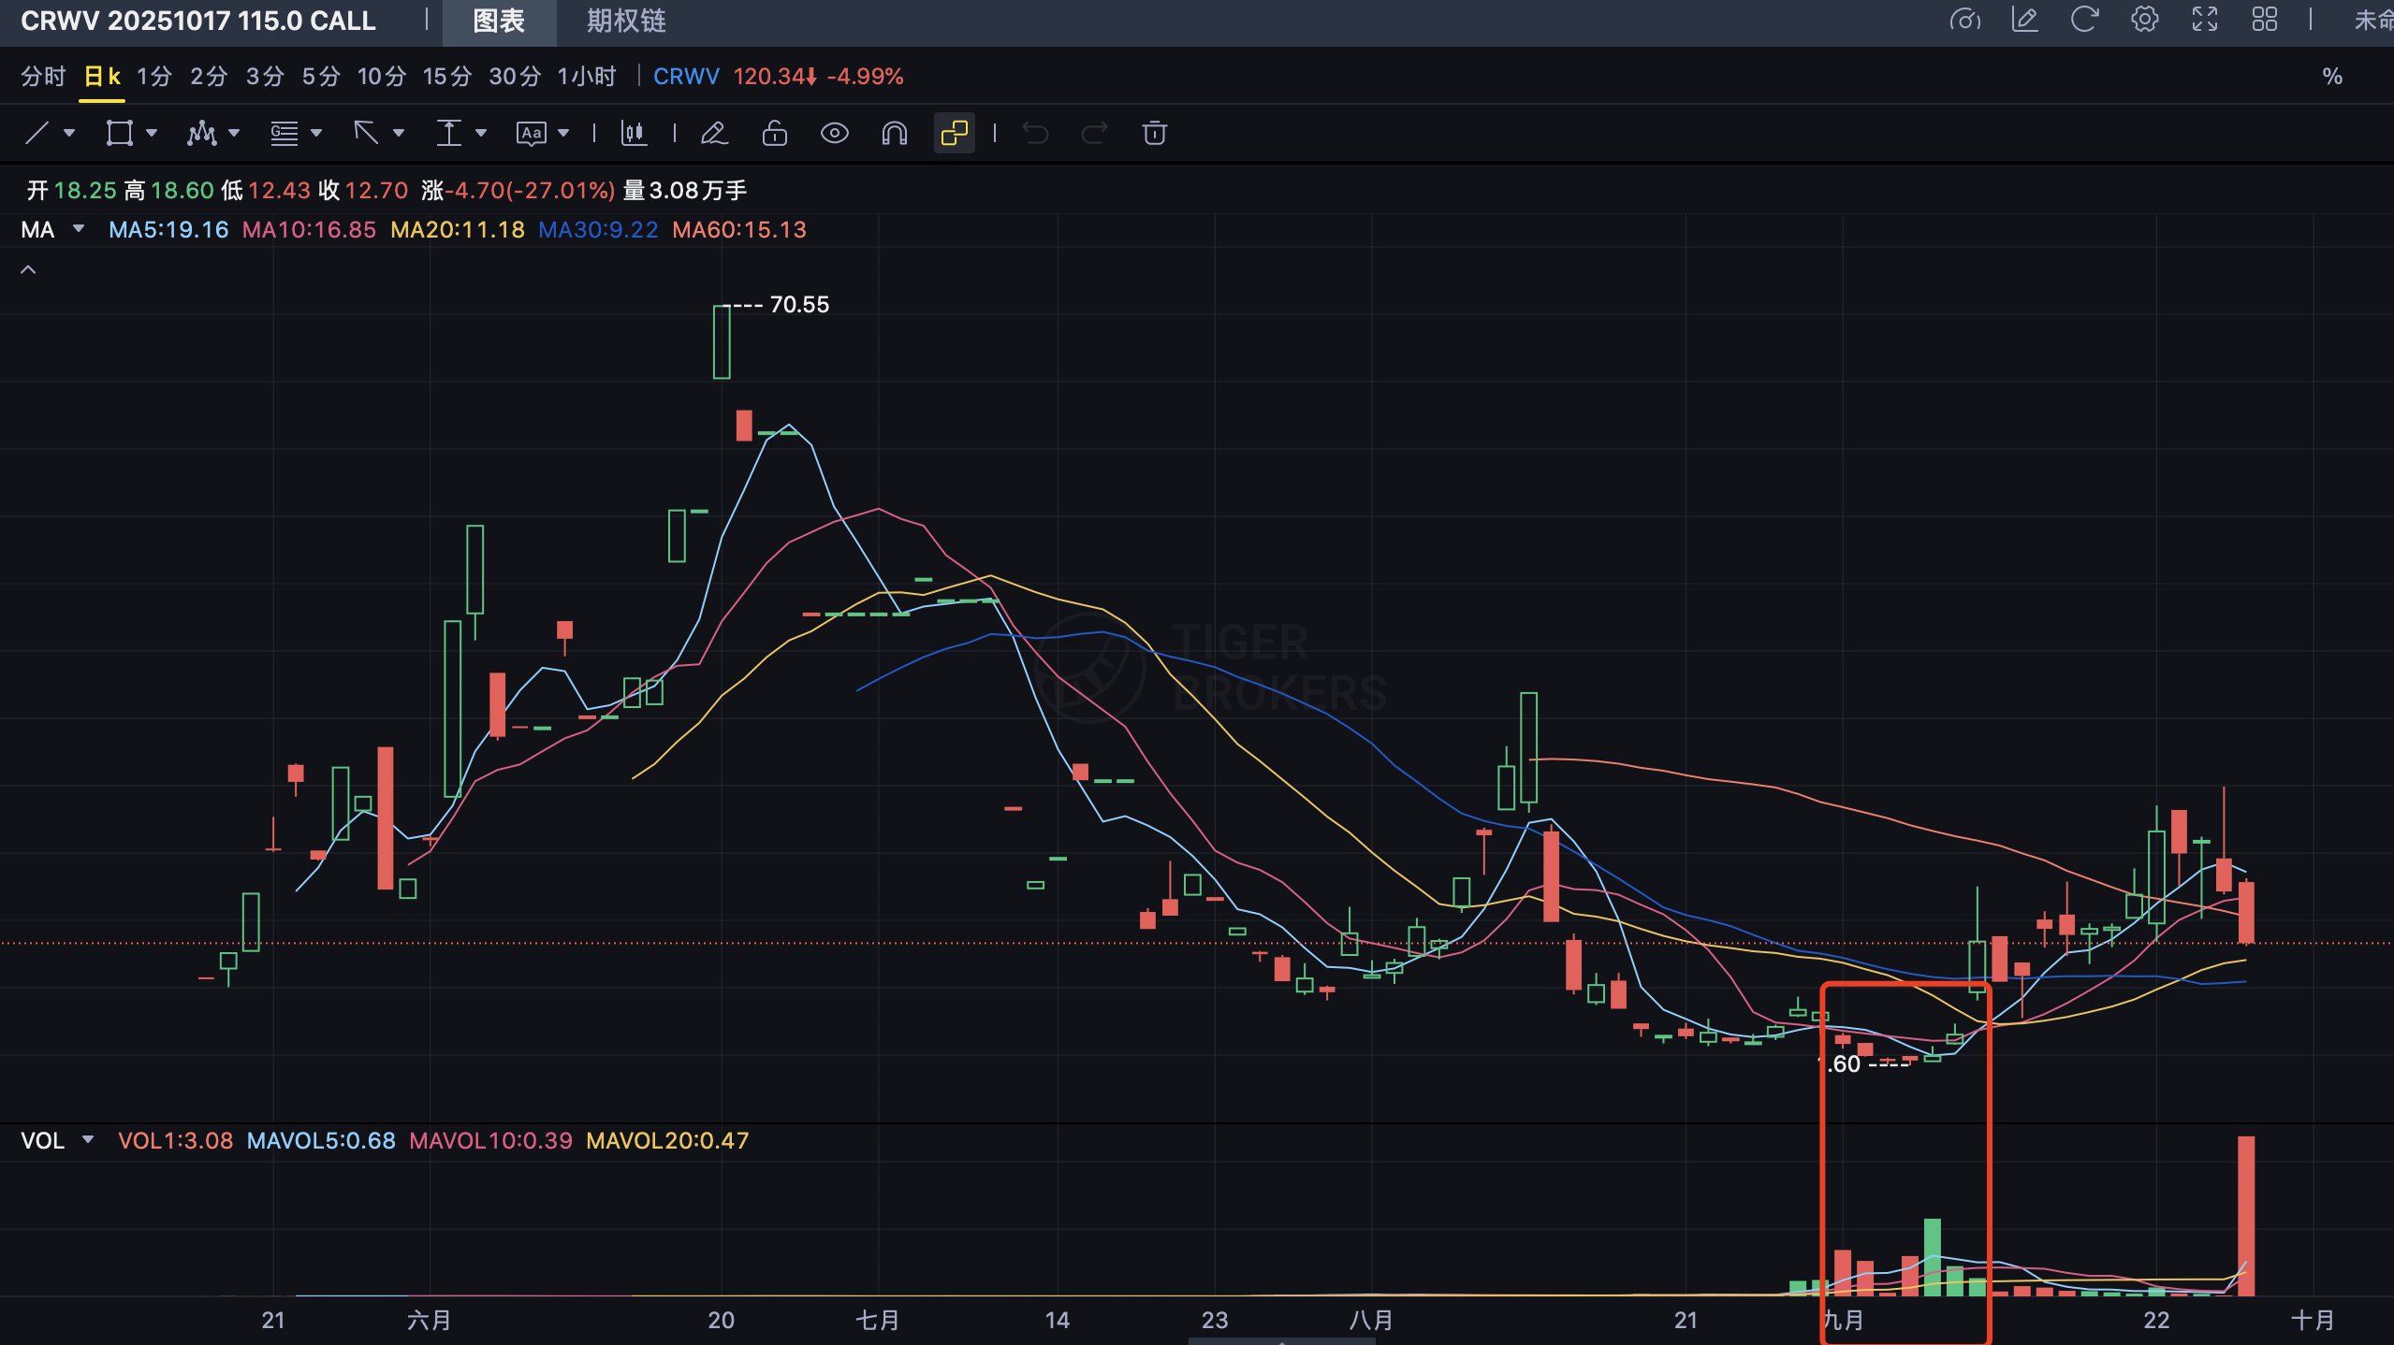Toggle drawings visibility with eye icon
Image resolution: width=2394 pixels, height=1345 pixels.
tap(834, 133)
